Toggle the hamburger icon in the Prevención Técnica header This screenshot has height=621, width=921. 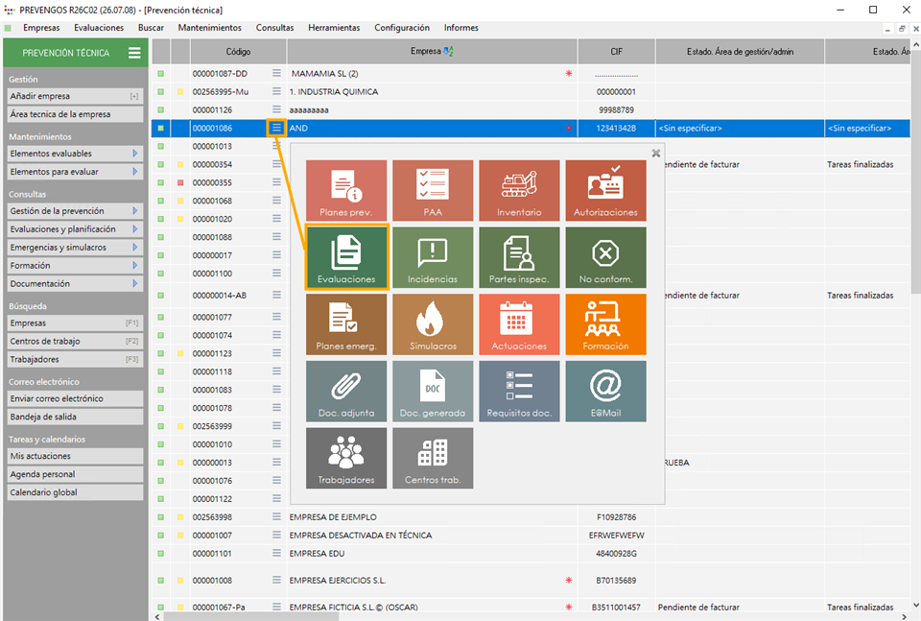pos(134,53)
